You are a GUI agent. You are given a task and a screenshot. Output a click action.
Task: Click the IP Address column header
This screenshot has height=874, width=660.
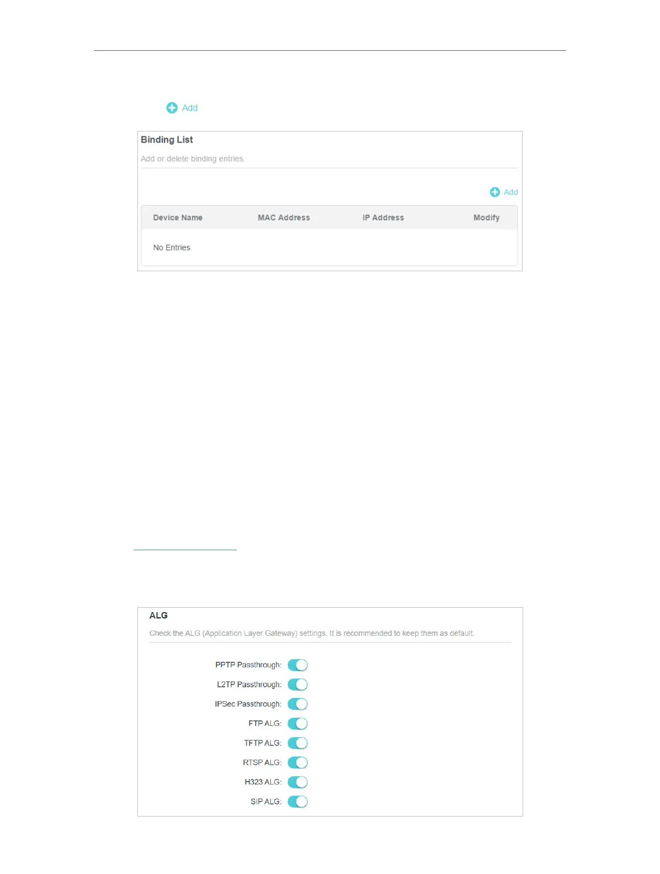(x=383, y=218)
